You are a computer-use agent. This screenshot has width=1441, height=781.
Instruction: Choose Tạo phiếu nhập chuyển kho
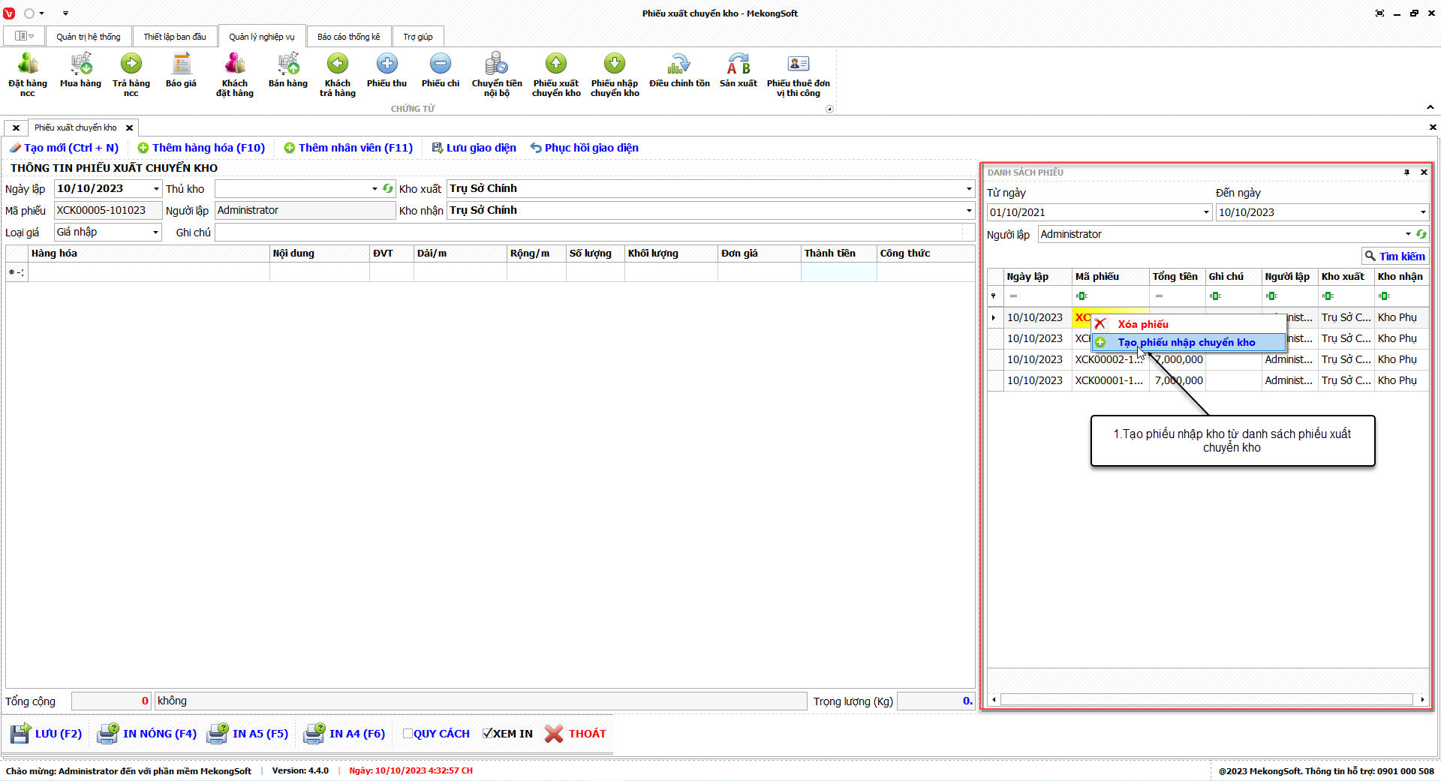coord(1186,342)
